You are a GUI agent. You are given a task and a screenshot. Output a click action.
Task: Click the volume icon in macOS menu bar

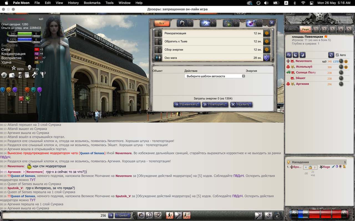pos(266,3)
